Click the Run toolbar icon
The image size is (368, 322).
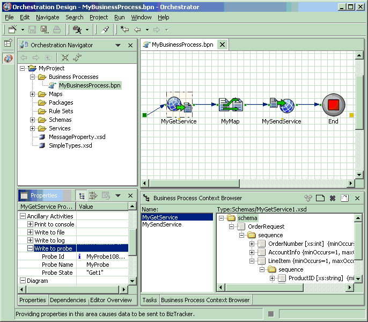[x=77, y=30]
